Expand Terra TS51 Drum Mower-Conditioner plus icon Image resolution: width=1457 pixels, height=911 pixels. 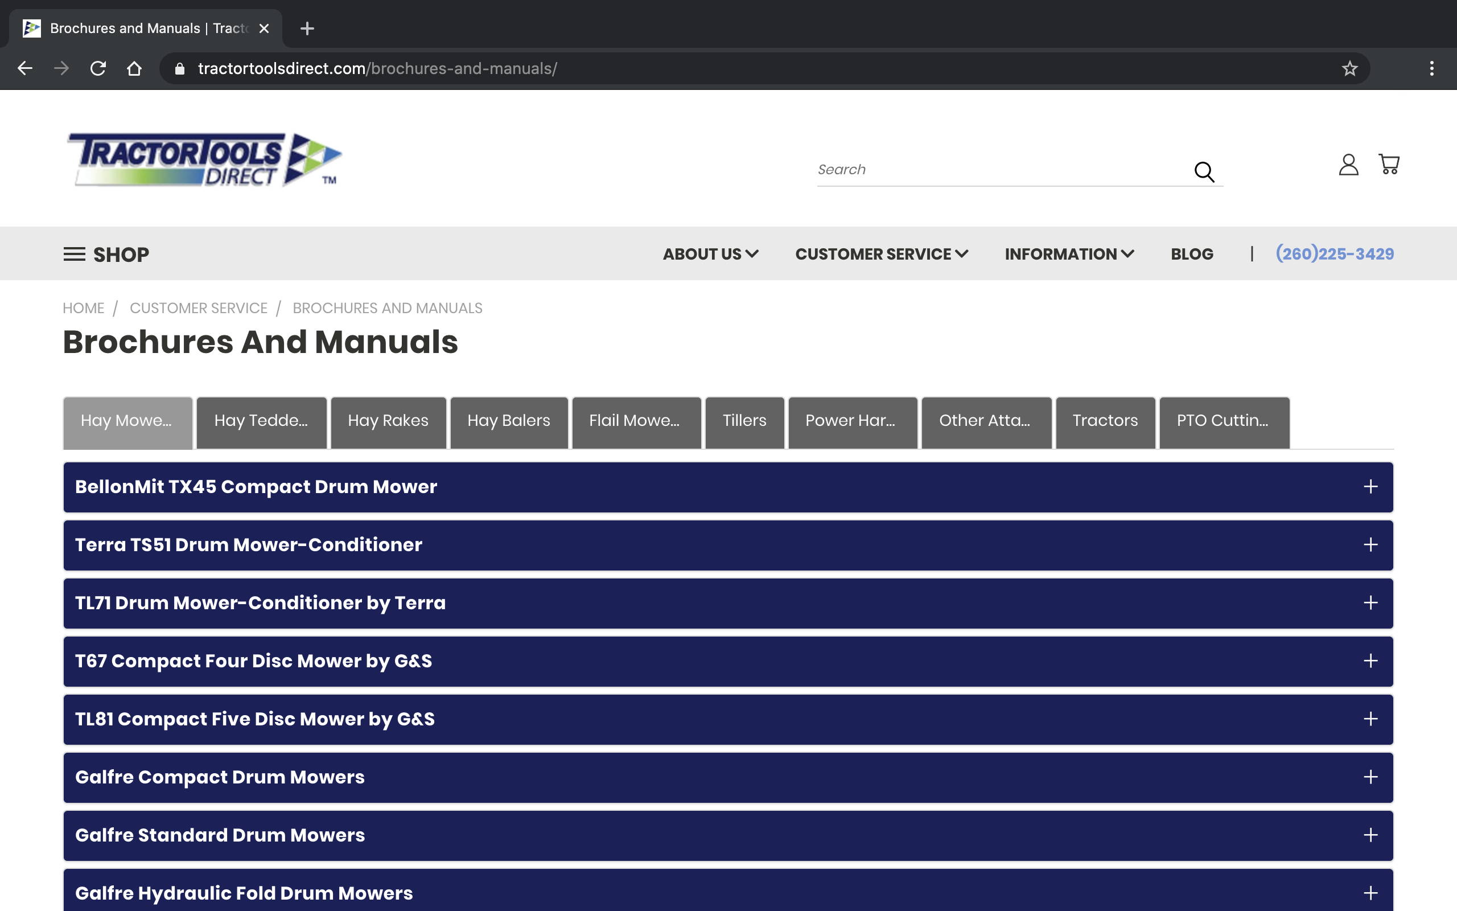pyautogui.click(x=1370, y=545)
